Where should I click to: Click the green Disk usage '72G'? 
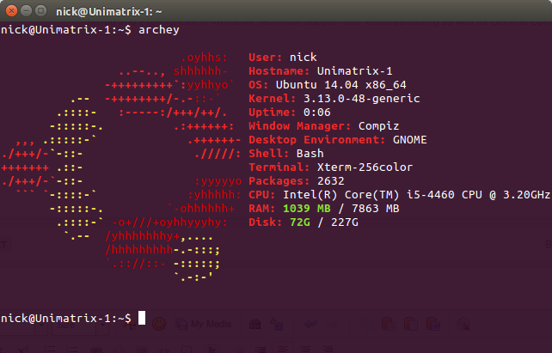coord(300,222)
